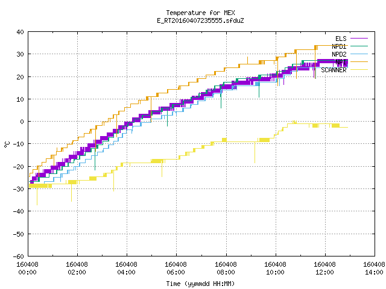This screenshot has width=386, height=289.
Task: Click the SCANNER downward spike near 00:20
Action: click(37, 197)
